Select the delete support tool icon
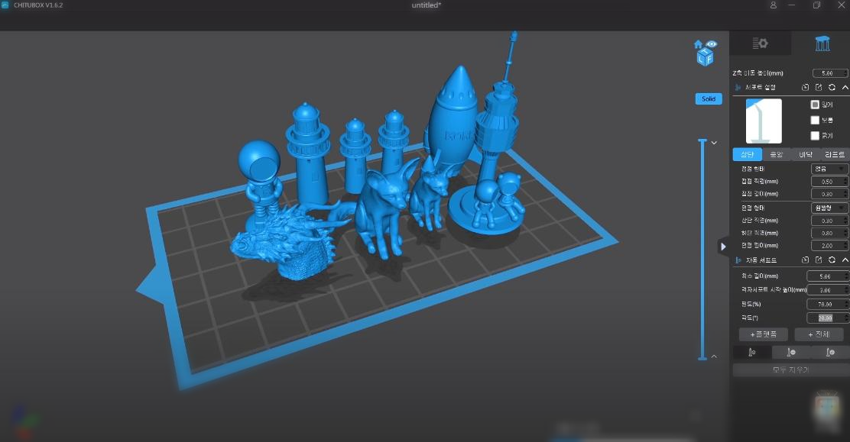The image size is (850, 442). point(791,353)
